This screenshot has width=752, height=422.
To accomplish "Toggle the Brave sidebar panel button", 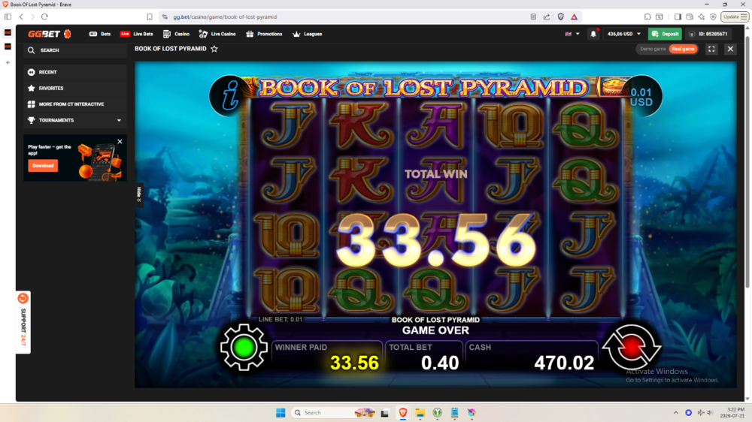I will click(678, 17).
